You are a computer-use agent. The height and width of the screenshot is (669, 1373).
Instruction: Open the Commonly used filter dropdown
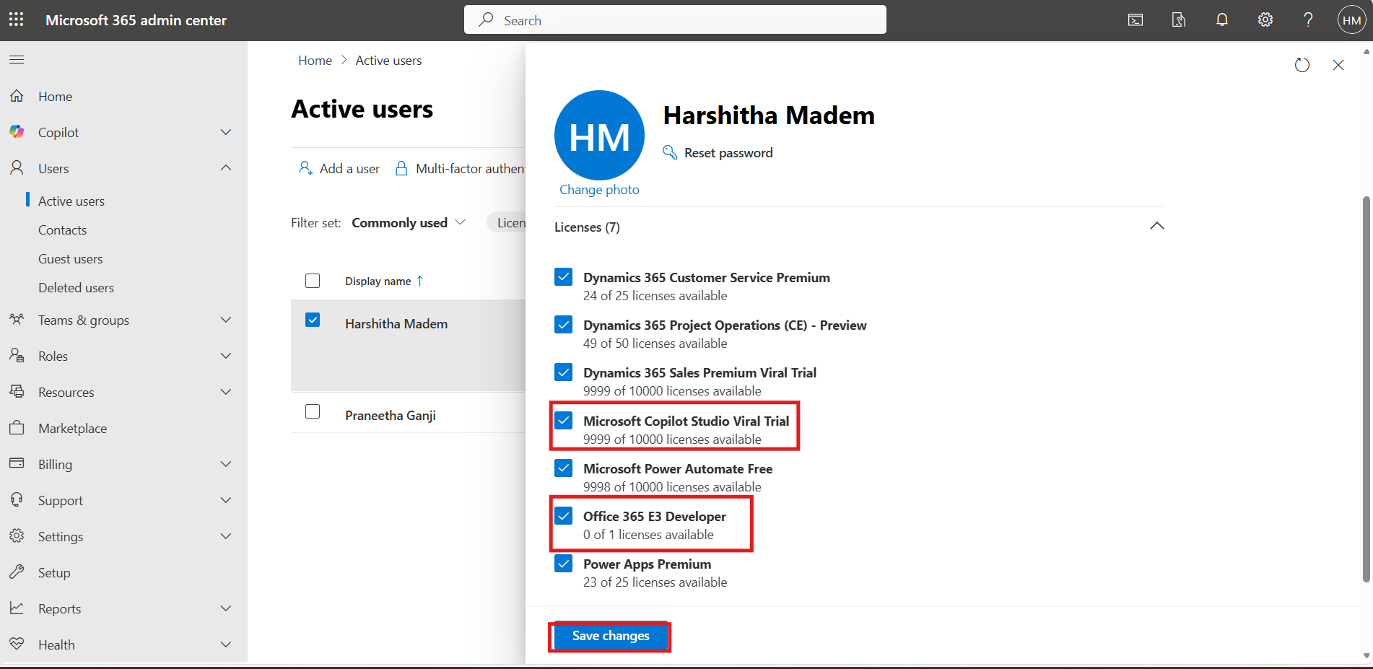409,223
